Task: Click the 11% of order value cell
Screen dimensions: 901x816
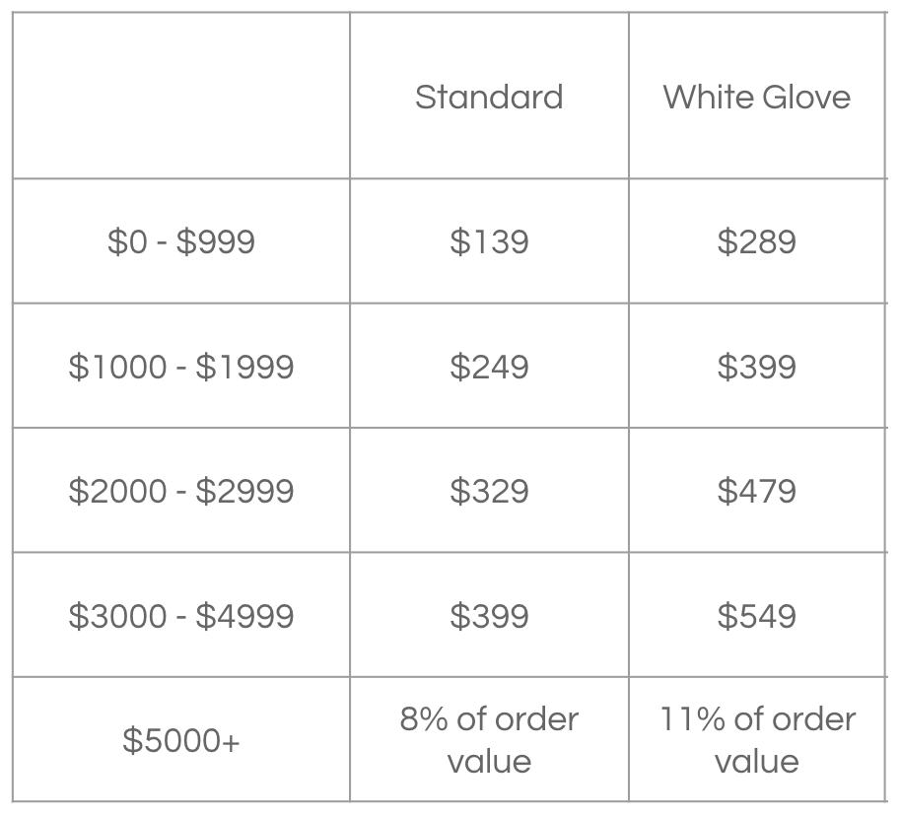Action: pyautogui.click(x=756, y=739)
